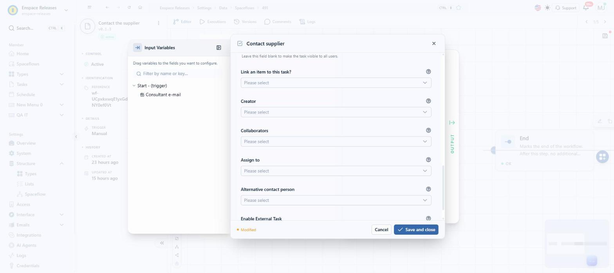Viewport: 614px width, 273px height.
Task: Click Save and close button
Action: (416, 230)
